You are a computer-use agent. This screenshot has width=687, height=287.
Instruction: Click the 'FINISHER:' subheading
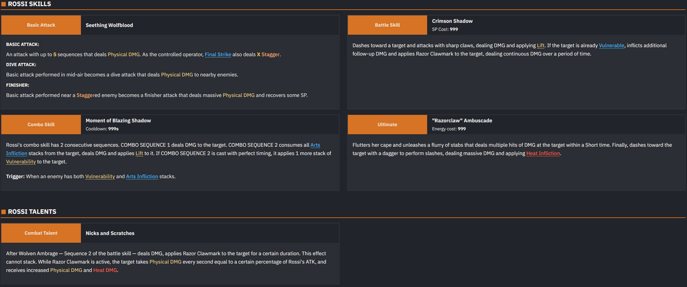click(18, 85)
